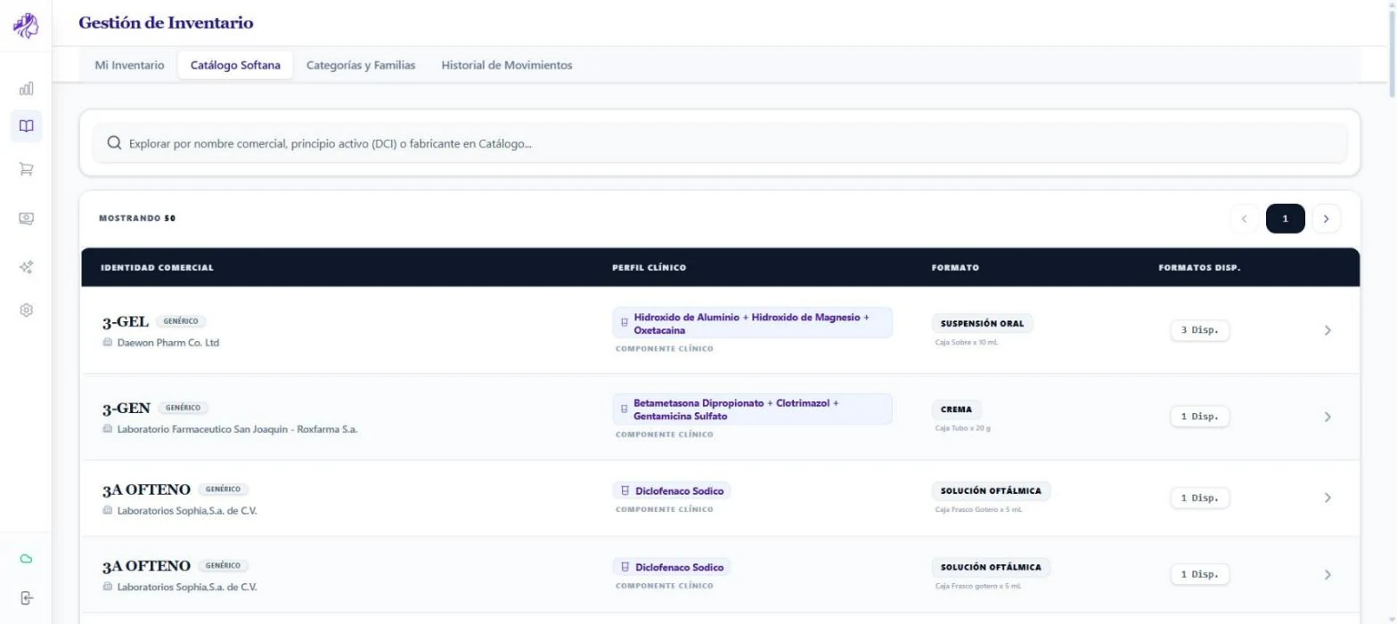Click building icon beside Daewon Pharm Co. Ltd

point(108,343)
